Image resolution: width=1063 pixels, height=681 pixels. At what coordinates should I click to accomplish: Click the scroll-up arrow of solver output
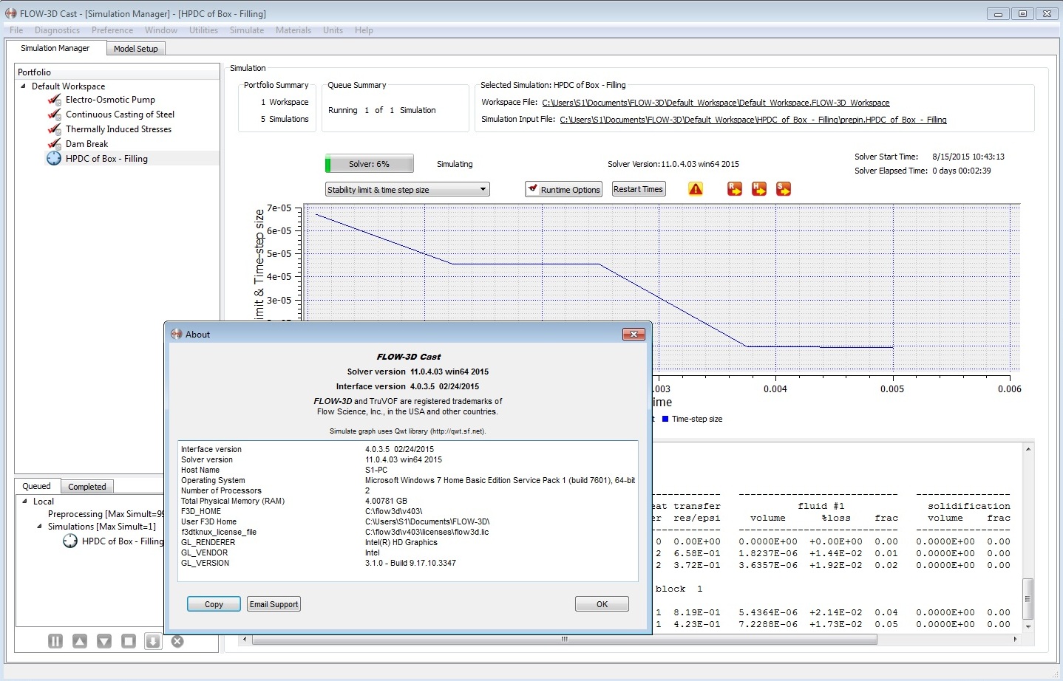[x=1028, y=449]
